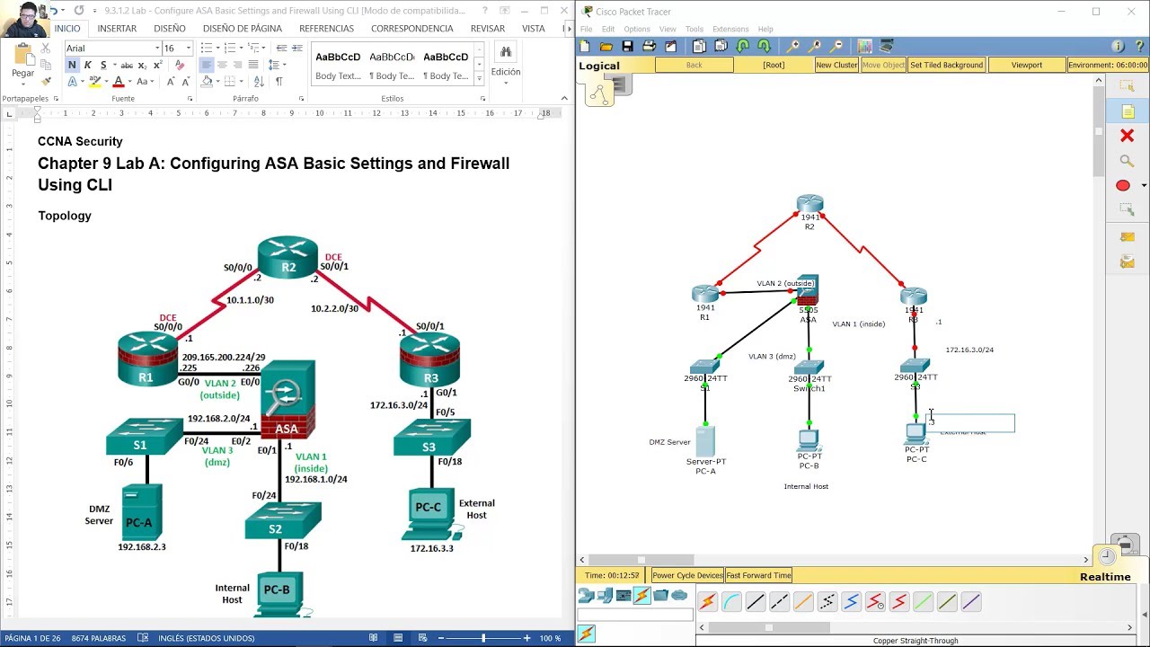Screen dimensions: 1150x647
Task: Open Packet Tracer Tools menu
Action: coord(694,29)
